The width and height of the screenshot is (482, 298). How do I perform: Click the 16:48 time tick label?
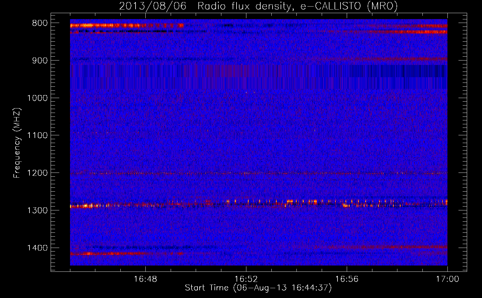click(x=145, y=279)
